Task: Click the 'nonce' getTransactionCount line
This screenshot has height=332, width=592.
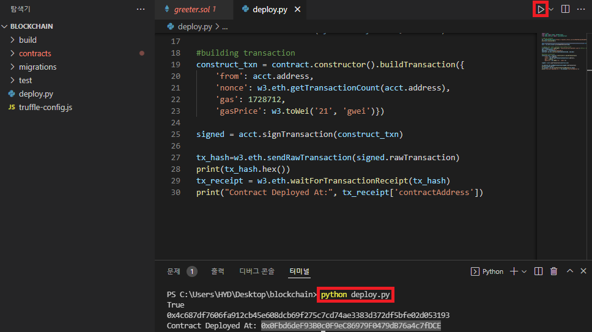Action: [333, 88]
